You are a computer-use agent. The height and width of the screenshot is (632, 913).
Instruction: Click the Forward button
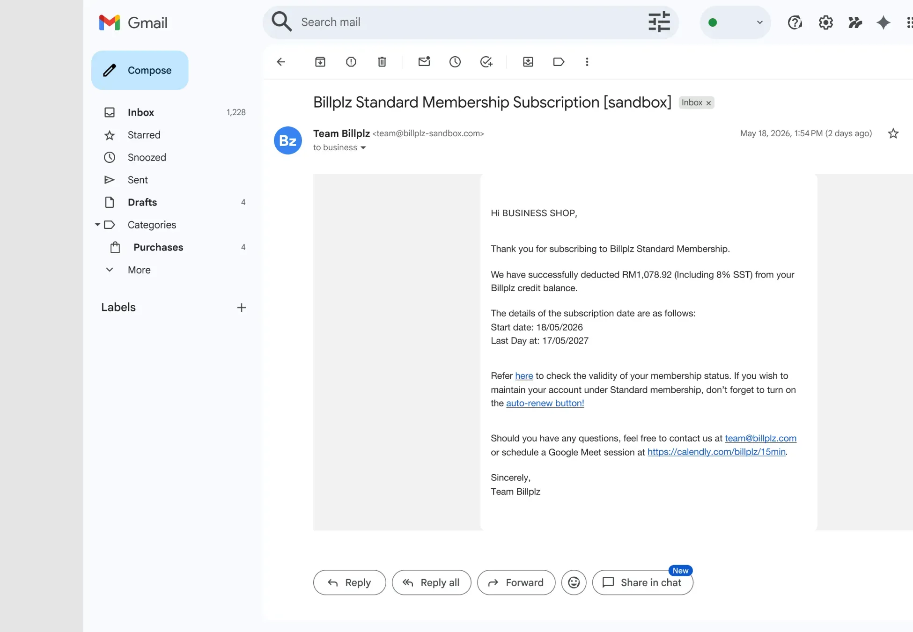coord(516,582)
